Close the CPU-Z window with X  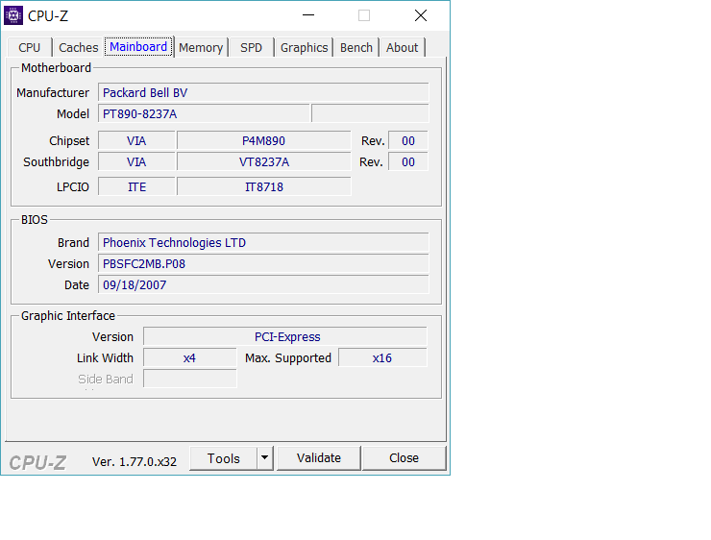click(421, 15)
